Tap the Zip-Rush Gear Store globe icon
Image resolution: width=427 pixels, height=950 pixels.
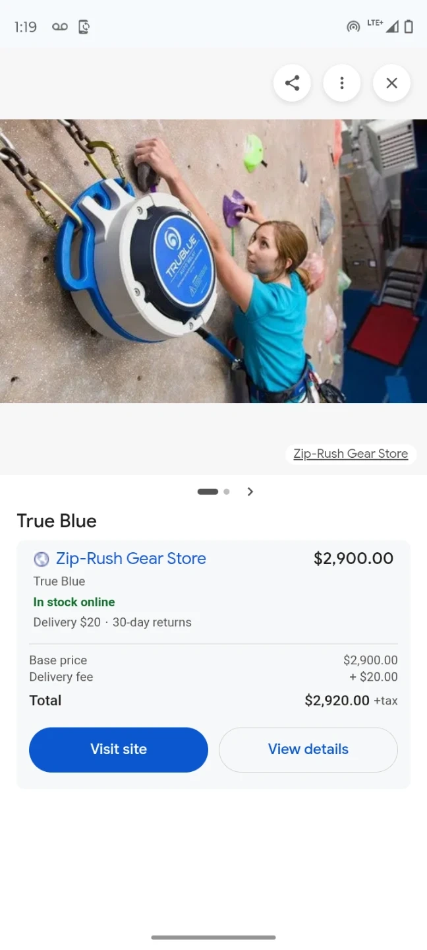(x=42, y=559)
